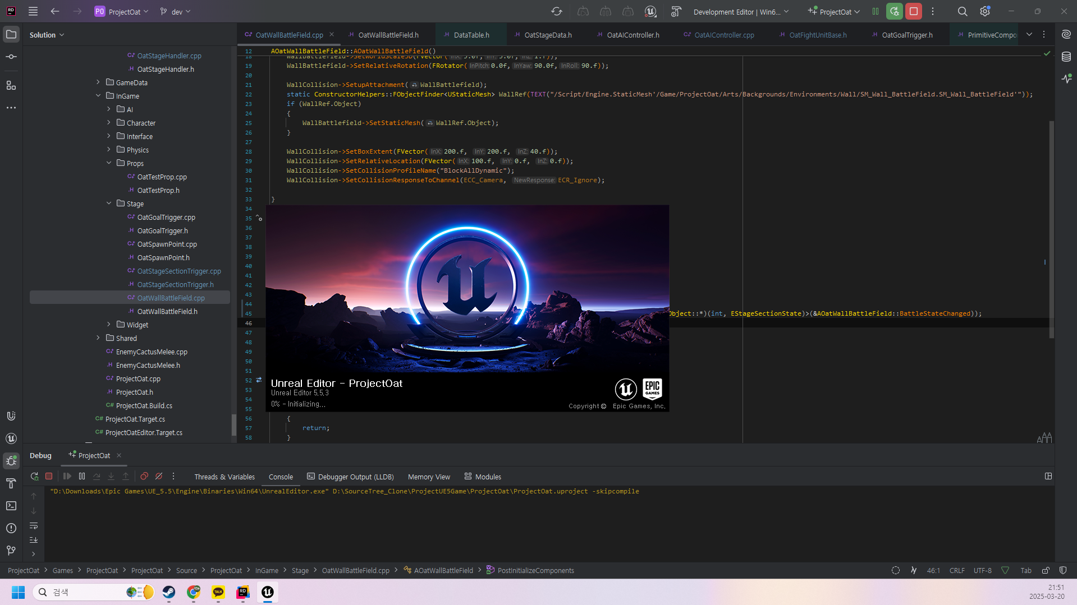Open the Explorer tool window folder icon
1077x605 pixels.
11,34
